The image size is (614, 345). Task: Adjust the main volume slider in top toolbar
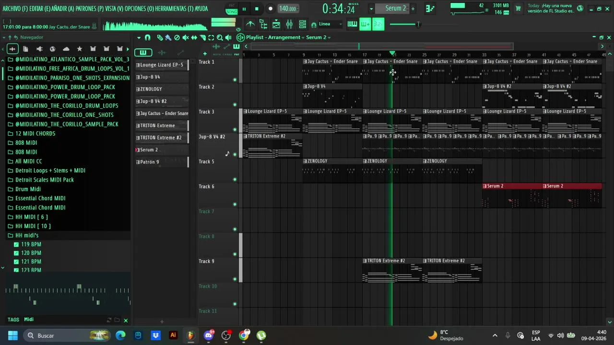click(404, 24)
